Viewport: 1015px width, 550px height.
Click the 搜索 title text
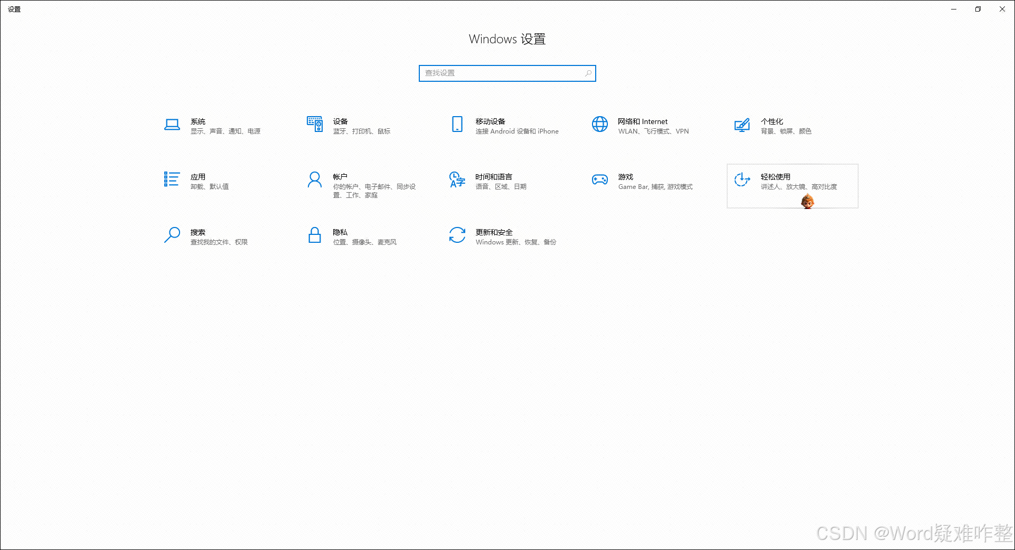tap(198, 232)
